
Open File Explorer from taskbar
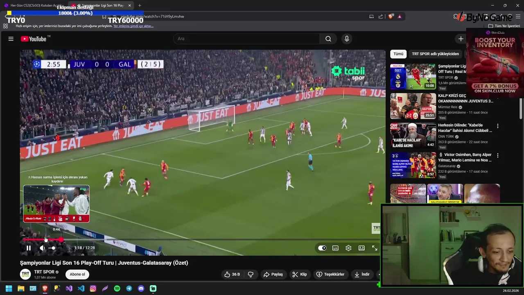point(21,288)
